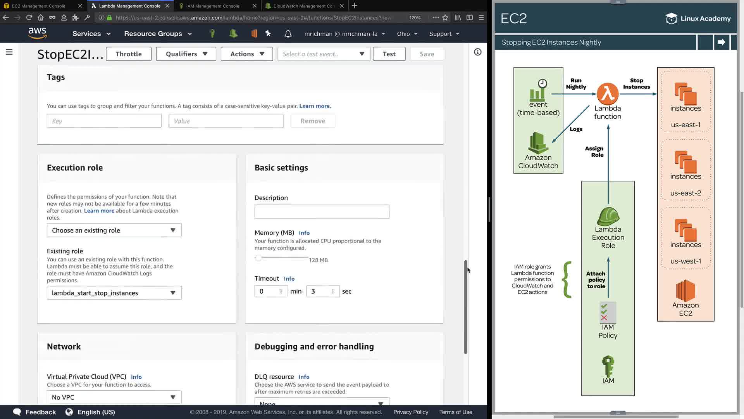Click the Description input field

point(322,211)
